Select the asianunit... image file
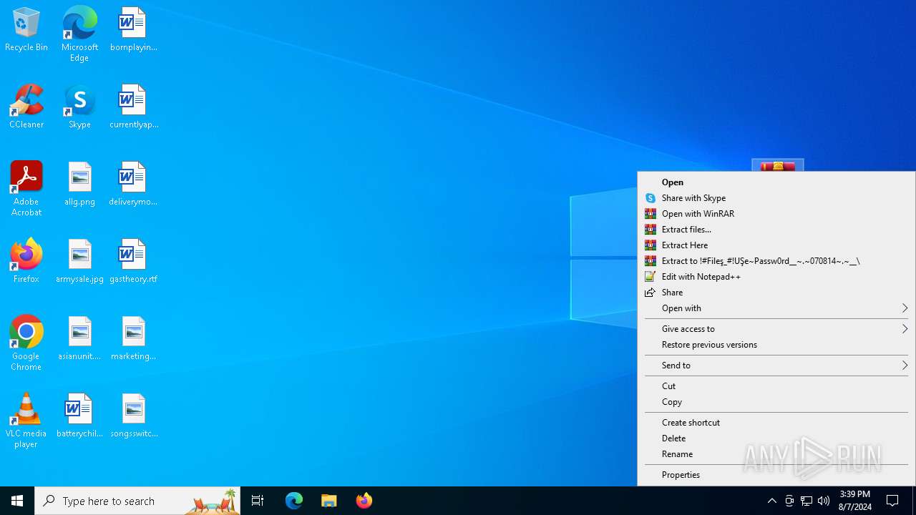The image size is (916, 515). click(x=79, y=338)
